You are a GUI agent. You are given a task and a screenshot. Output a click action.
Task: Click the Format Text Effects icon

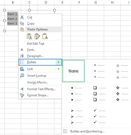coord(22,89)
